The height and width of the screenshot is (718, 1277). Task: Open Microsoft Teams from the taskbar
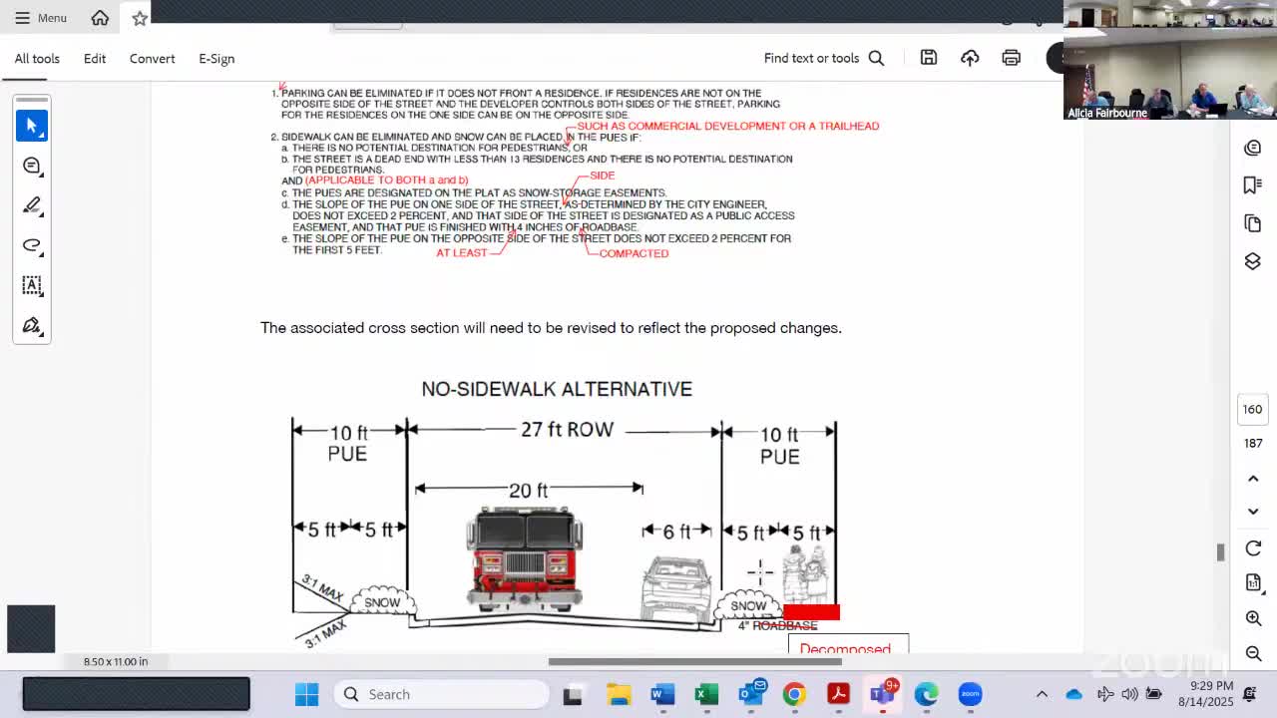[x=883, y=693]
